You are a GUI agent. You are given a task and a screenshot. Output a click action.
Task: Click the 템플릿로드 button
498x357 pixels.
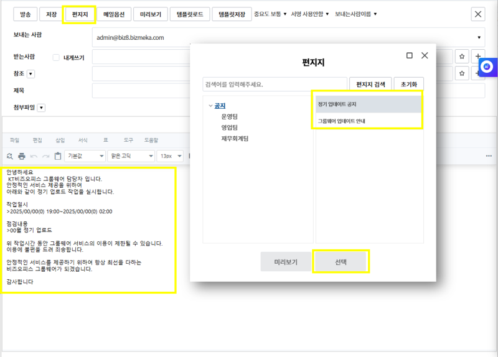tap(190, 14)
